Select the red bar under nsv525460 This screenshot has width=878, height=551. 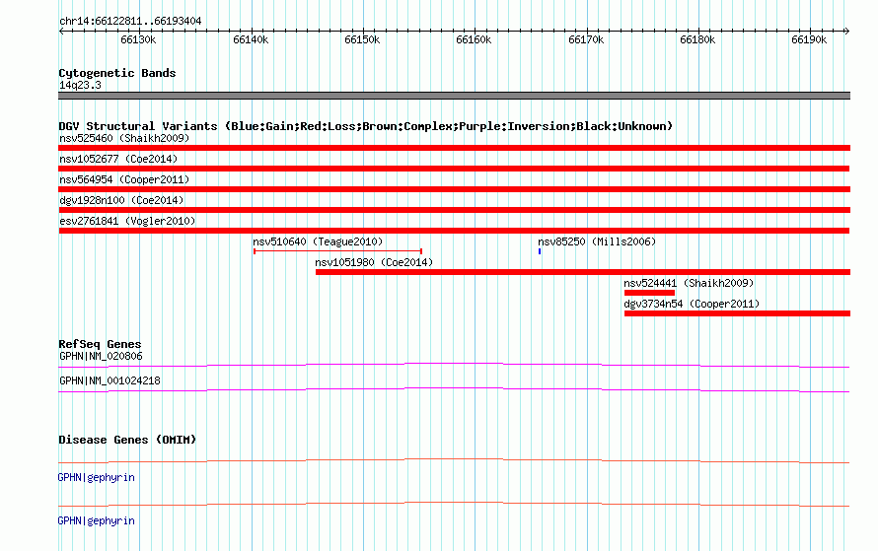[x=454, y=148]
